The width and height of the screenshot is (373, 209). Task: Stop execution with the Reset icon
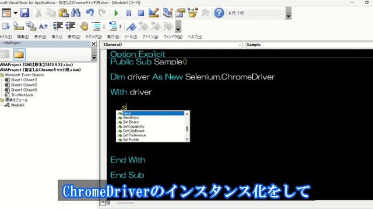click(x=141, y=13)
